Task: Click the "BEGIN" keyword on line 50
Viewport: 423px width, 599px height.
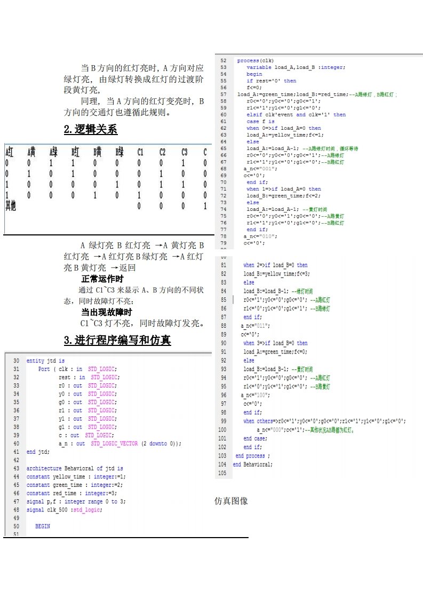Action: click(43, 526)
